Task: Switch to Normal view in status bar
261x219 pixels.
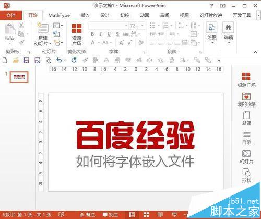Action: coord(132,215)
